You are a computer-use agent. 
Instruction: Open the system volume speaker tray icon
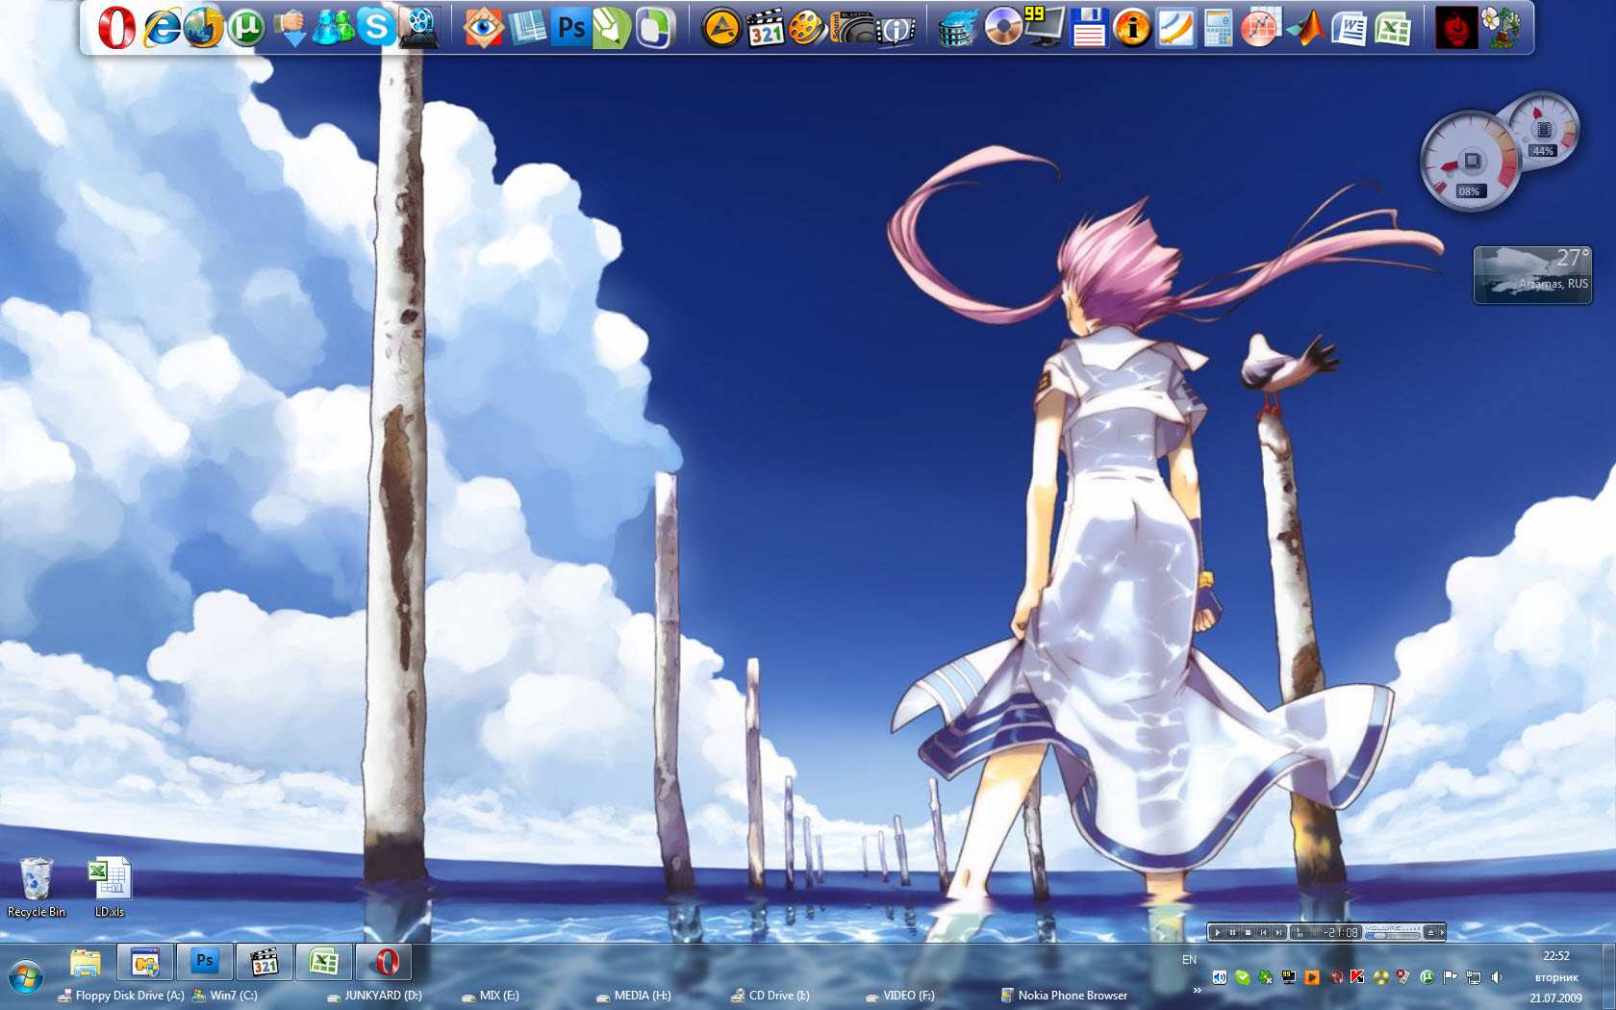[1497, 977]
